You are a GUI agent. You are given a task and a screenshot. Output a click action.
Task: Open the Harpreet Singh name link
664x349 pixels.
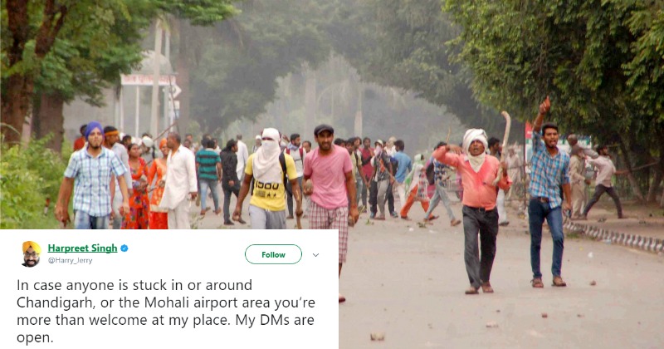pos(82,248)
